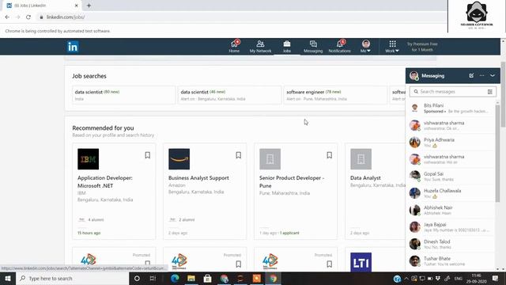Collapse the Messaging panel with the chevron
The width and height of the screenshot is (506, 285).
click(493, 75)
